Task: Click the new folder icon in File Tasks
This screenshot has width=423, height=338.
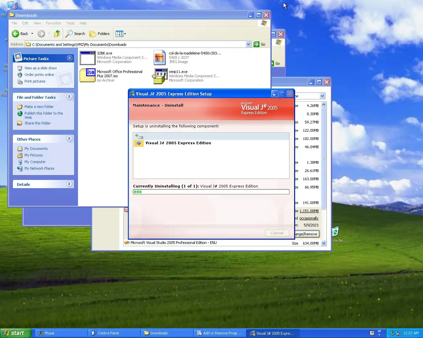Action: 20,107
